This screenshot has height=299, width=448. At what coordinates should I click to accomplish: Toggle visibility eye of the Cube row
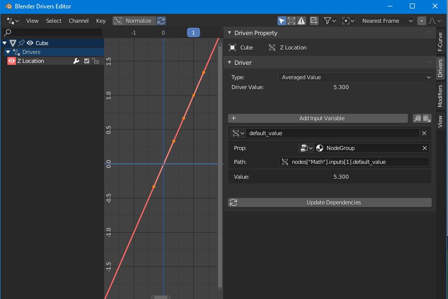click(30, 43)
